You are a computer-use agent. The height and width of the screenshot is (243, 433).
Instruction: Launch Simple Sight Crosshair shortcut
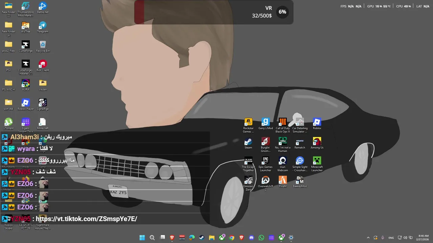tap(300, 164)
